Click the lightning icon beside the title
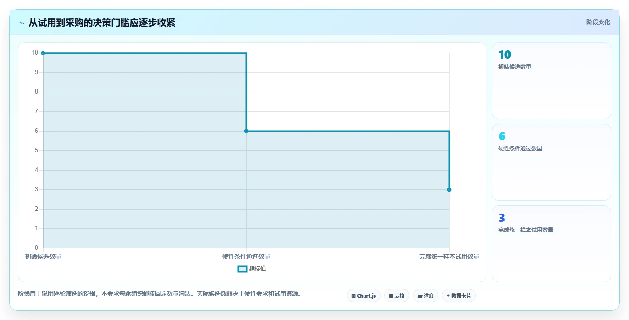Screen dimensions: 629x320 click(x=22, y=22)
